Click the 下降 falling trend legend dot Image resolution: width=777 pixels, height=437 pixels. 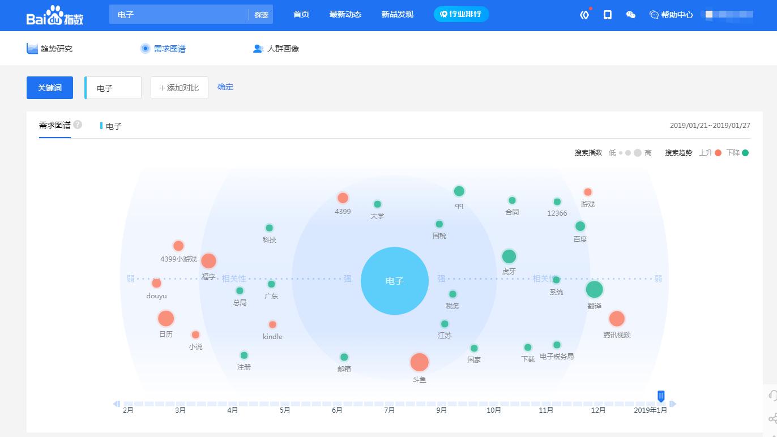coord(745,153)
